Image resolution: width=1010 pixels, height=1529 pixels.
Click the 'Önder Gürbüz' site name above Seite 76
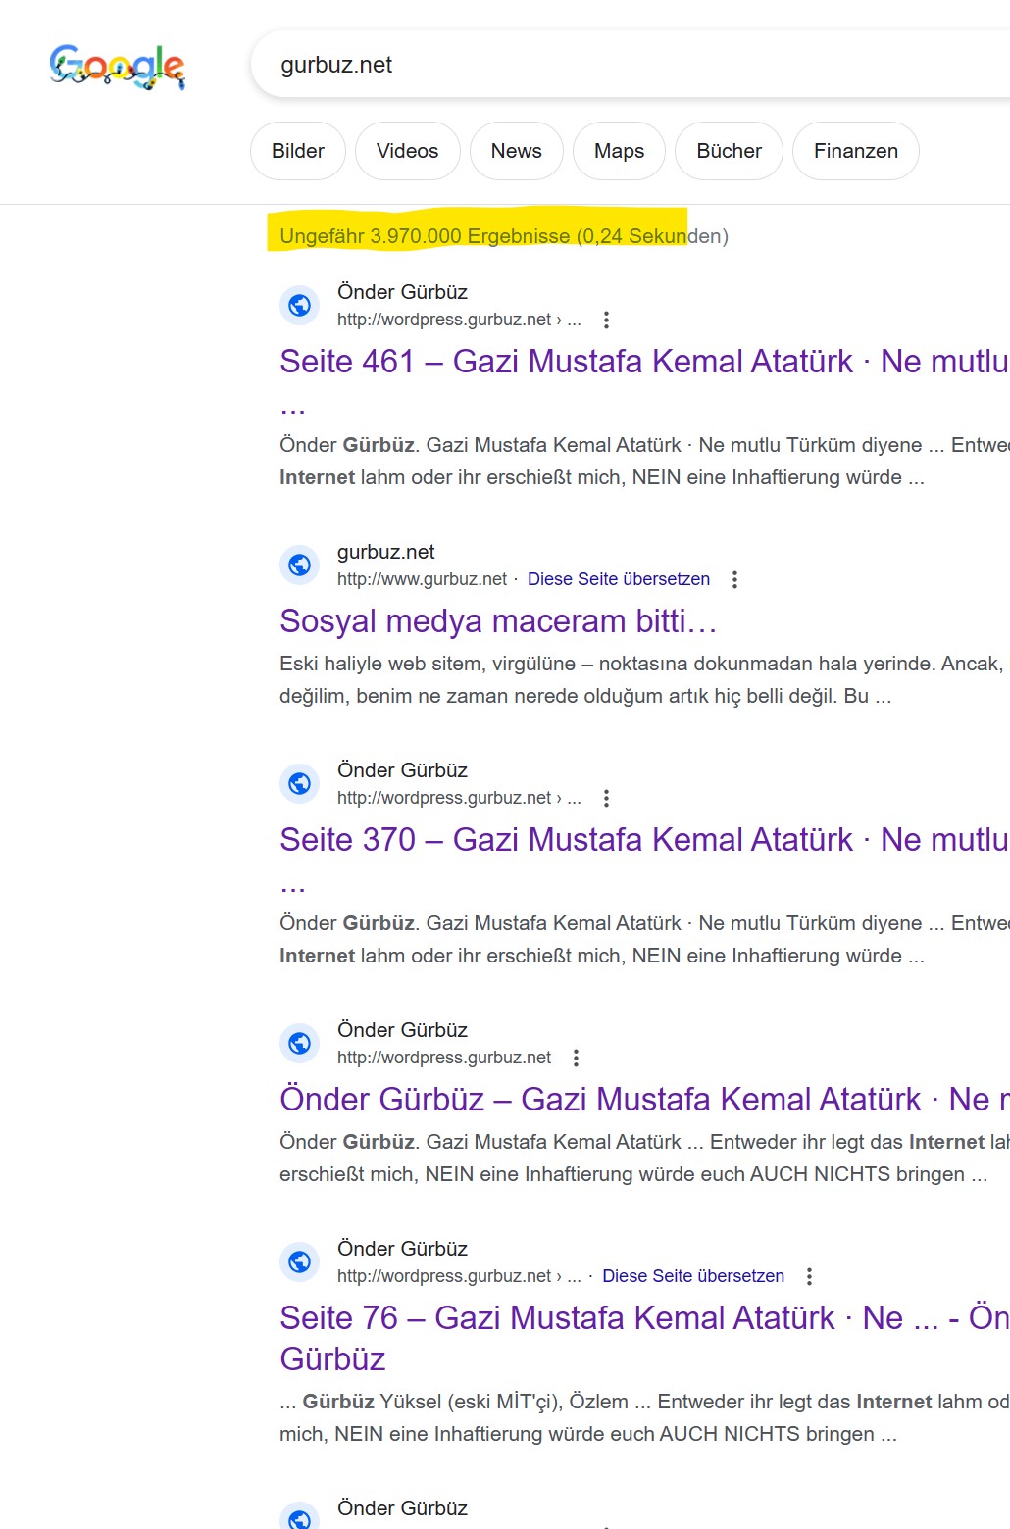point(402,1249)
